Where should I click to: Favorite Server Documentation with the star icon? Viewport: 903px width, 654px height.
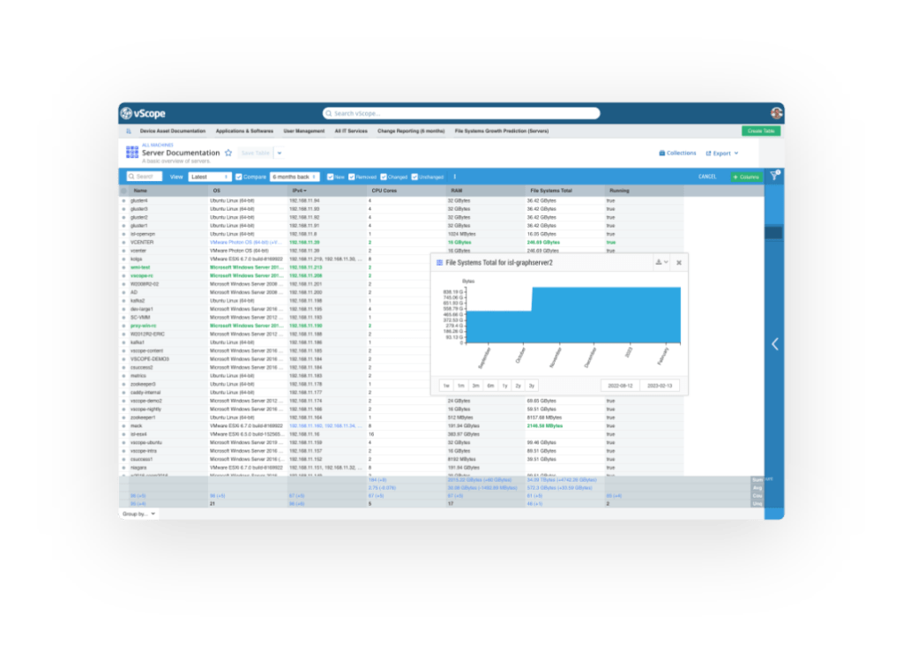pyautogui.click(x=228, y=153)
